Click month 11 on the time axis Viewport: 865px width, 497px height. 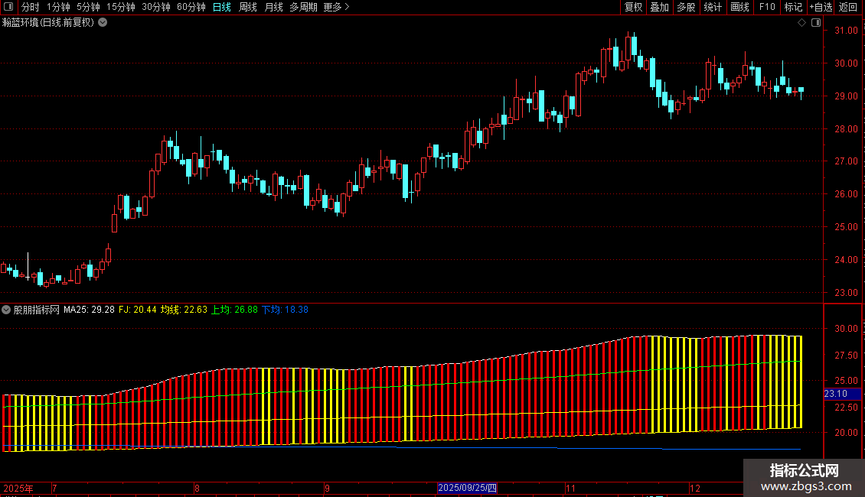[570, 488]
